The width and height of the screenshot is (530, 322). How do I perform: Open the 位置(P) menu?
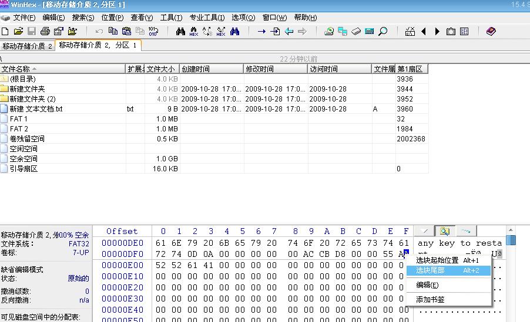[113, 18]
